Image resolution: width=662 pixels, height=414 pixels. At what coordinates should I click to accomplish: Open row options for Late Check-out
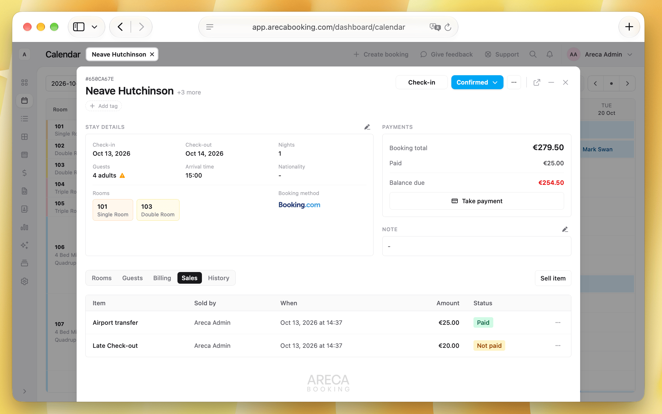558,346
